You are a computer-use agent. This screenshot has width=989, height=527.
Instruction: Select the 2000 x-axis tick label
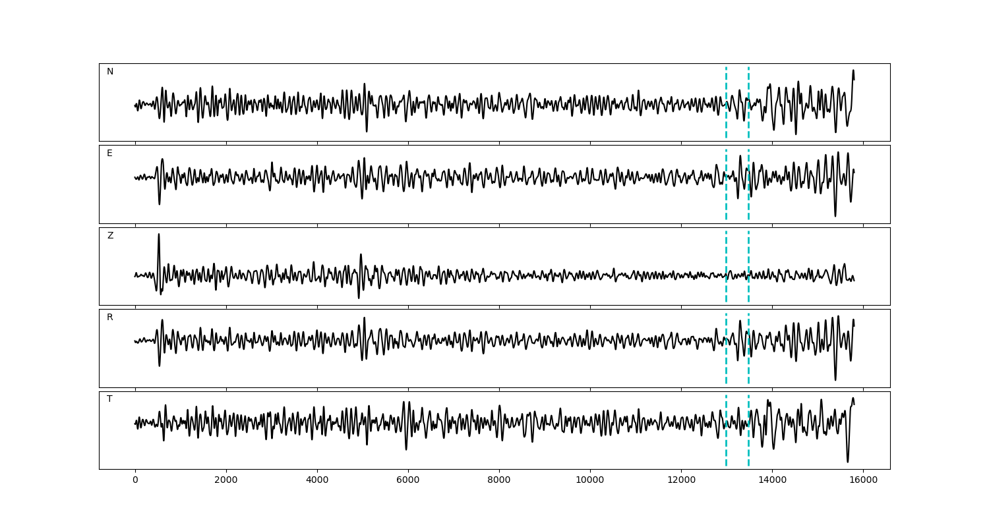coord(226,481)
